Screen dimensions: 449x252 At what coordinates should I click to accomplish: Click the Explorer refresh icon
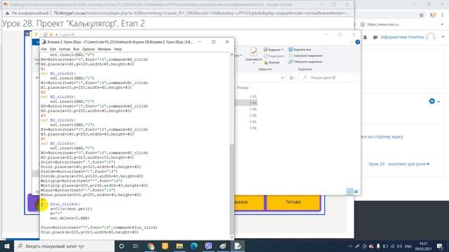(x=292, y=78)
